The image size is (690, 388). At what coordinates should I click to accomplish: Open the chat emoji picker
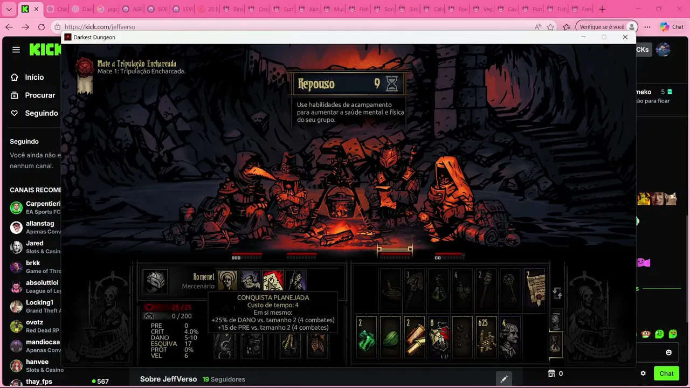[x=669, y=352]
